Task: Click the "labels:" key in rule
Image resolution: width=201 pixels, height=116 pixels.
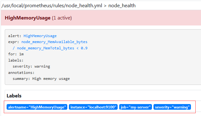Action: pos(16,60)
